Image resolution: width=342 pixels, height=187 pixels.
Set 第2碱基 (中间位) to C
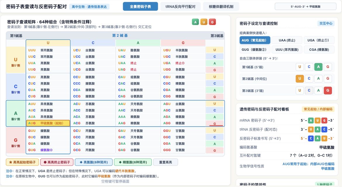pyautogui.click(x=309, y=78)
